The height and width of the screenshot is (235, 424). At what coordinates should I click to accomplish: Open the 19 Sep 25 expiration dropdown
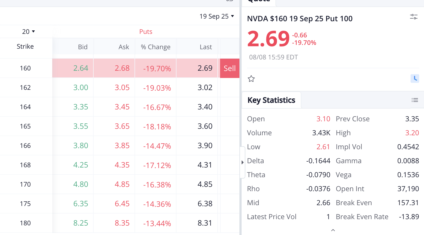click(x=217, y=16)
